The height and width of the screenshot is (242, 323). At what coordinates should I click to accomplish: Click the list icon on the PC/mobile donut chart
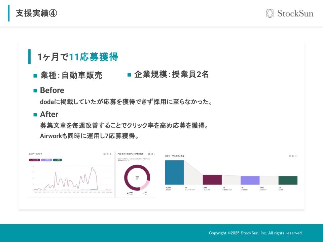pos(152,154)
